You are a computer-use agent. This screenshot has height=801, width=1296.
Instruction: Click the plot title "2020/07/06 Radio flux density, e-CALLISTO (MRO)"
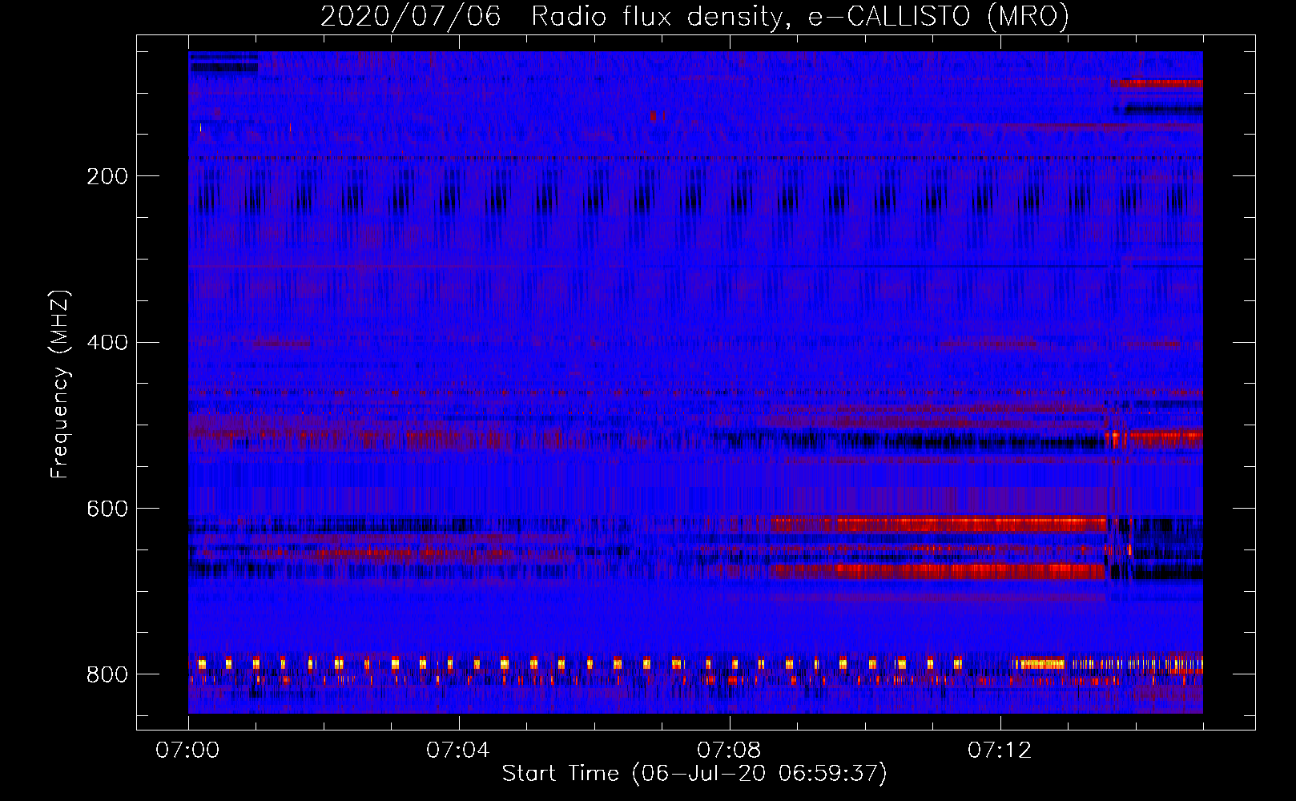(x=694, y=16)
